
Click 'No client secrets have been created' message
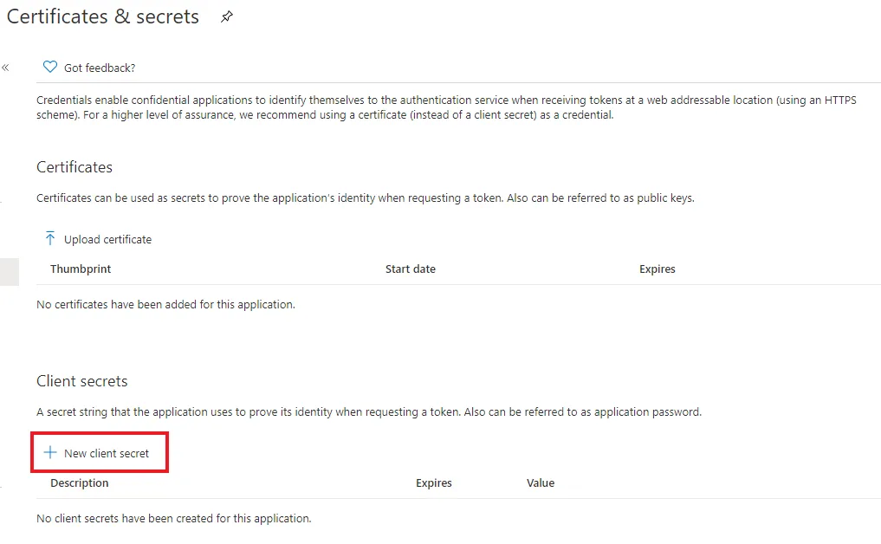point(173,519)
